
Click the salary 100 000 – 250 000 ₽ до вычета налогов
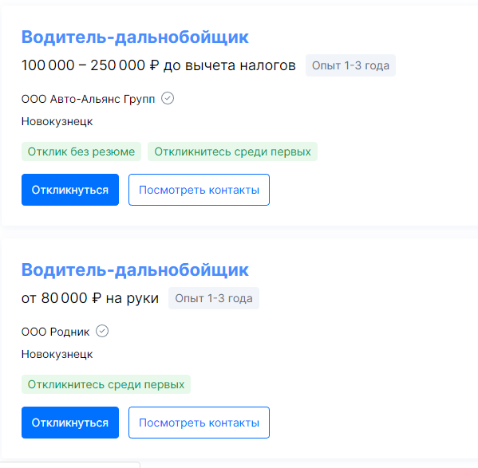point(159,65)
